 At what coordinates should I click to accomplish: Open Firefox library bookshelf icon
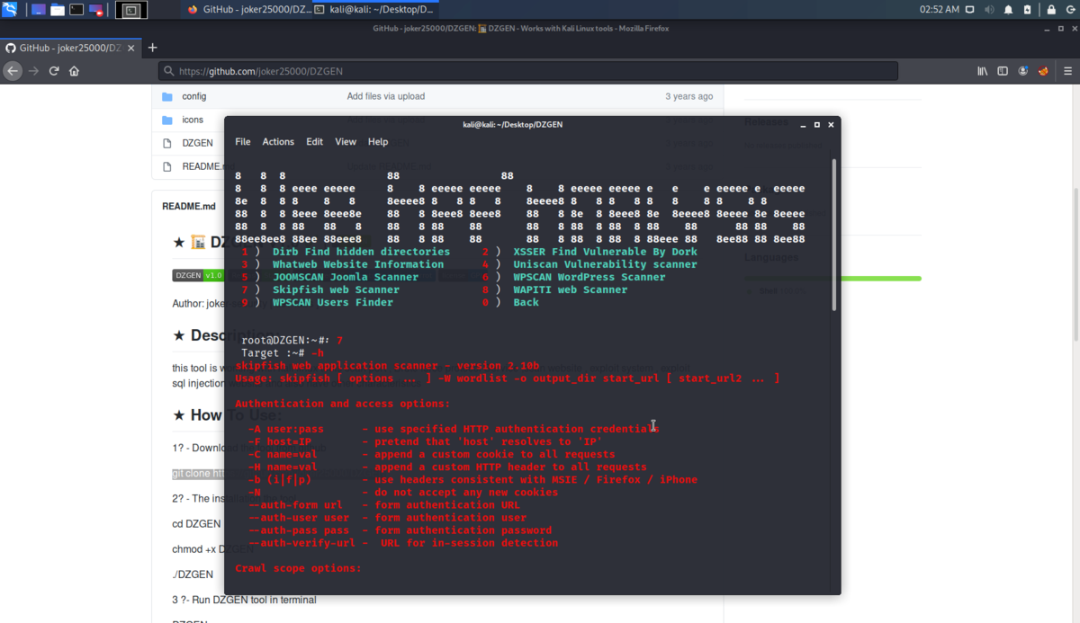pyautogui.click(x=983, y=71)
